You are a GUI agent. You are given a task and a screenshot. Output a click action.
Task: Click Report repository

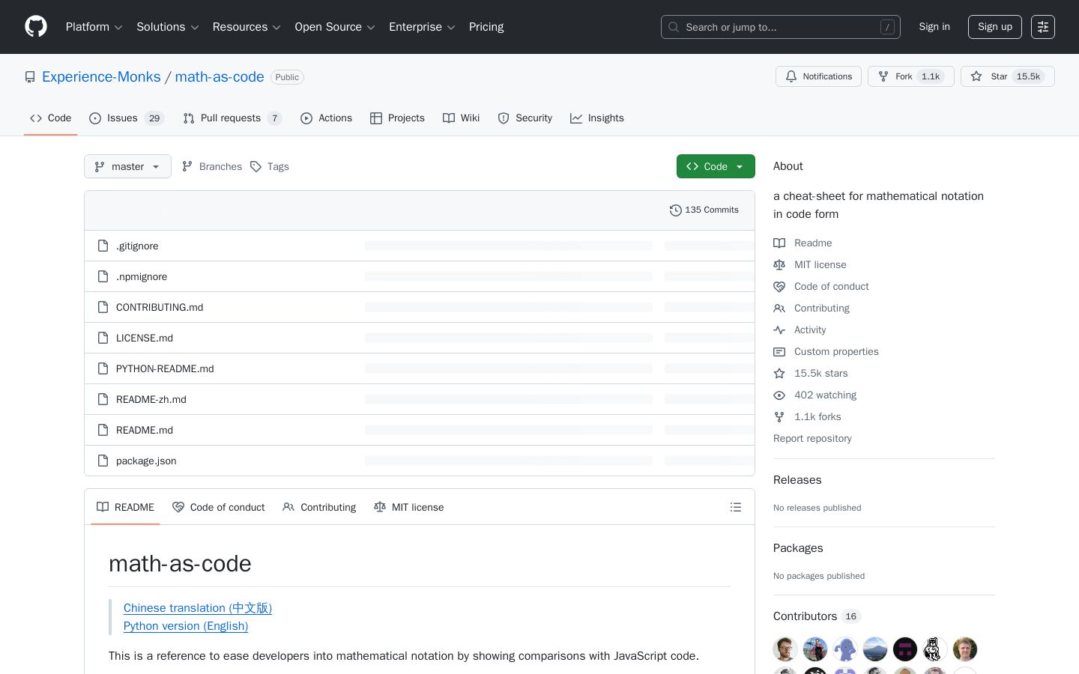[812, 438]
